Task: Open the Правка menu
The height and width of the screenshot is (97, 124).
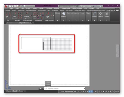Action: [x=17, y=8]
